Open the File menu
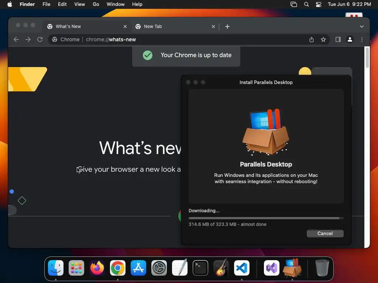The image size is (378, 283). [46, 4]
